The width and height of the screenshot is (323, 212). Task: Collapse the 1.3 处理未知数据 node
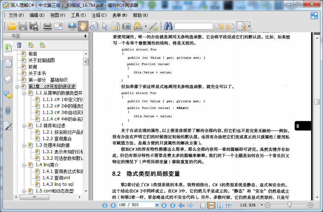coord(24,146)
